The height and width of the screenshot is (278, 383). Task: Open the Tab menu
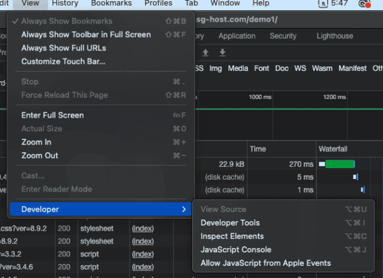(191, 3)
